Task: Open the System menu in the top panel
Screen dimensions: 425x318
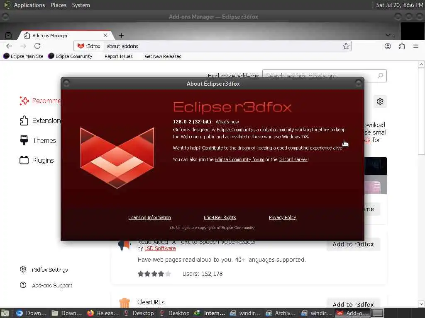Action: coord(81,5)
